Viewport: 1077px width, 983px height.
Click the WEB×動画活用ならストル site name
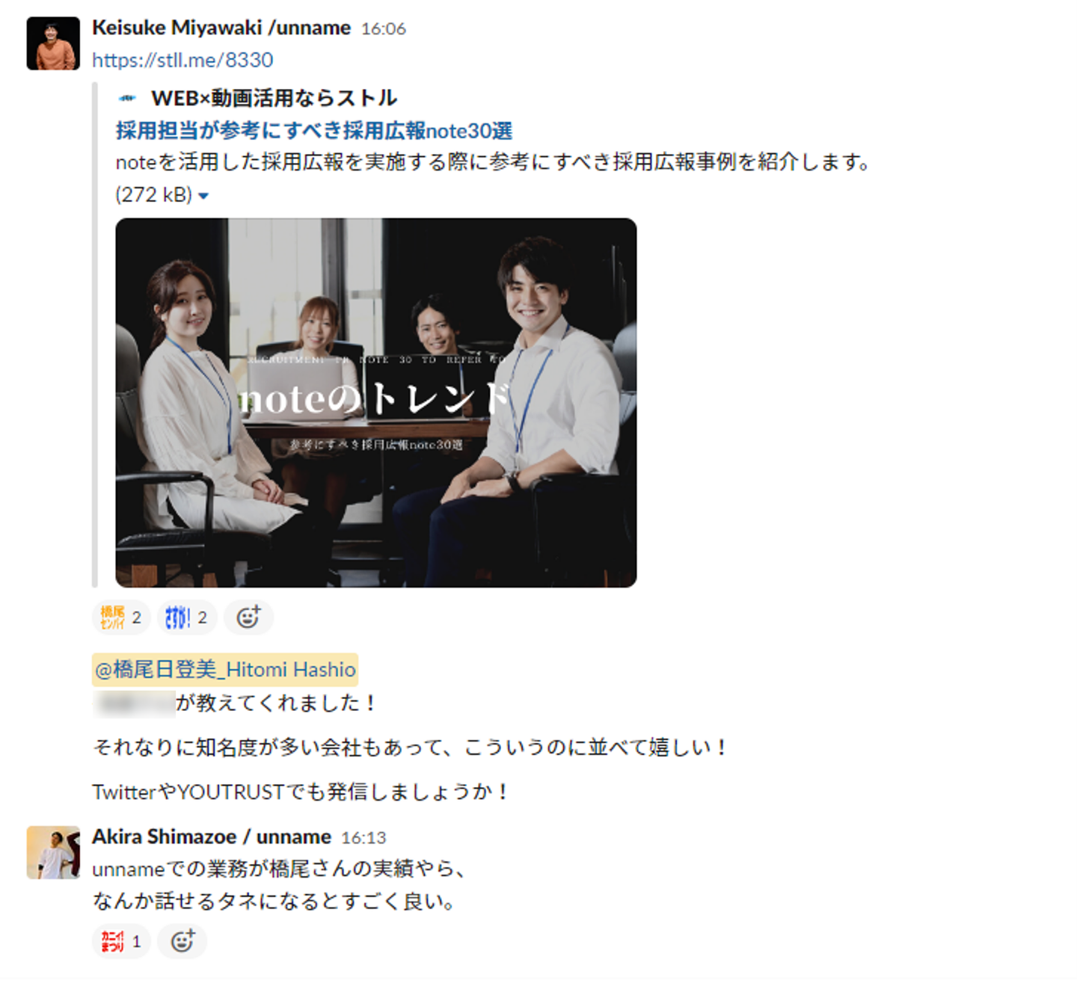(274, 98)
